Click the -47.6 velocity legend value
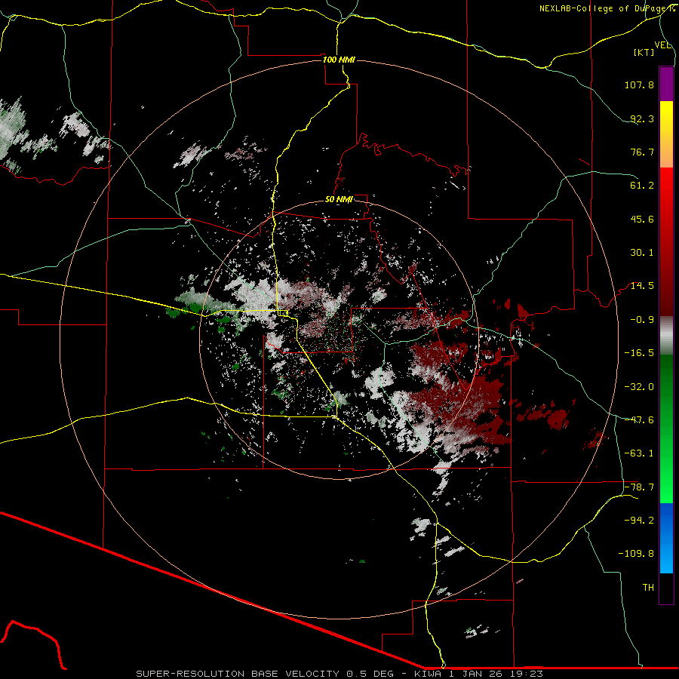Image resolution: width=679 pixels, height=679 pixels. pos(639,420)
